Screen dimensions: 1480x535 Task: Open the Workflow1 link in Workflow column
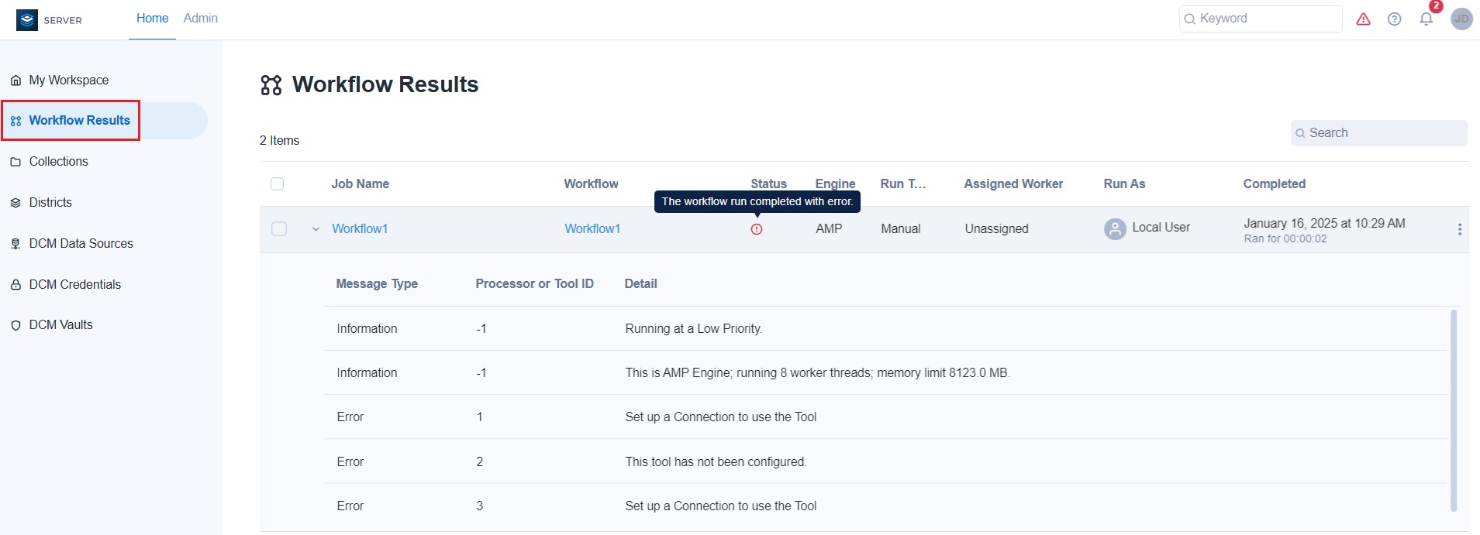point(592,229)
